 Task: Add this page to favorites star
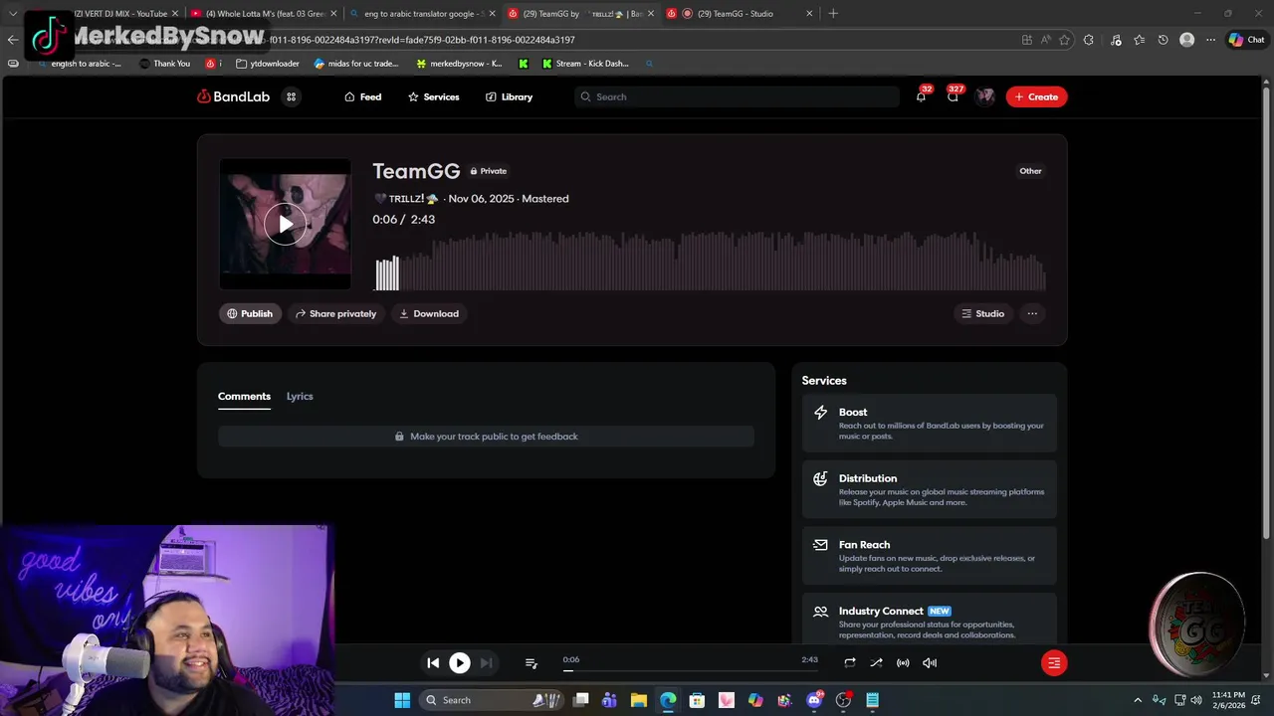(x=1064, y=40)
